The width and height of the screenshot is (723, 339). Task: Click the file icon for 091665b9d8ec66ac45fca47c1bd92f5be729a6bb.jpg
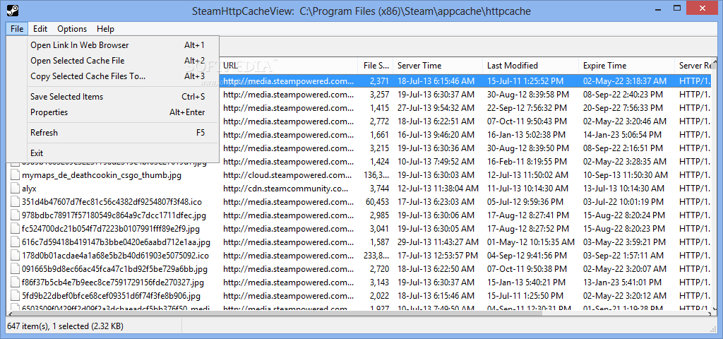tap(16, 269)
